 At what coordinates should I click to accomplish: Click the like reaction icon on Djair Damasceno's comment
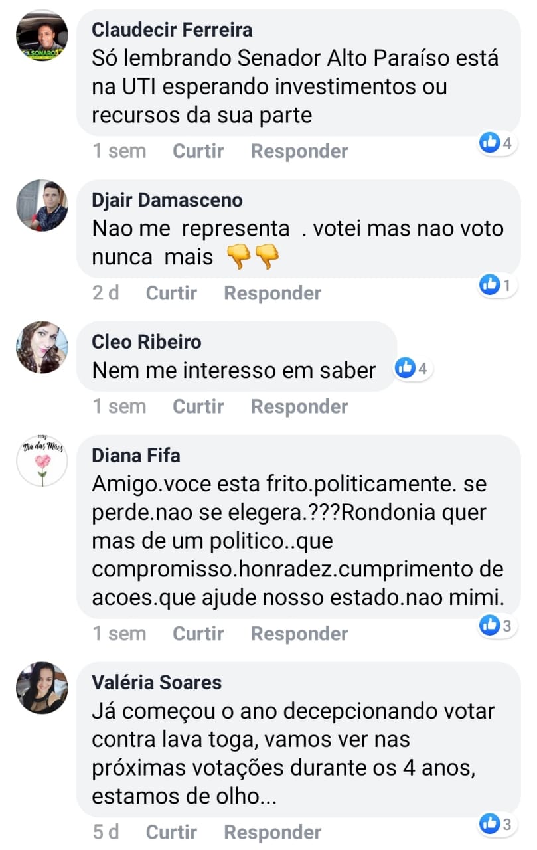click(x=490, y=286)
